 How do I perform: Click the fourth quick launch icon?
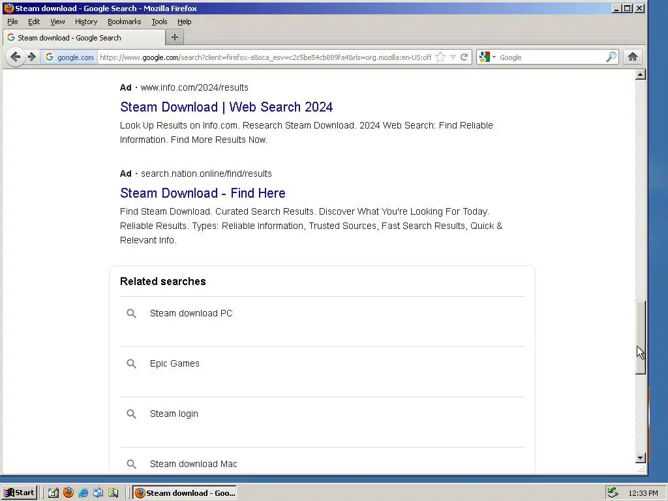click(98, 493)
